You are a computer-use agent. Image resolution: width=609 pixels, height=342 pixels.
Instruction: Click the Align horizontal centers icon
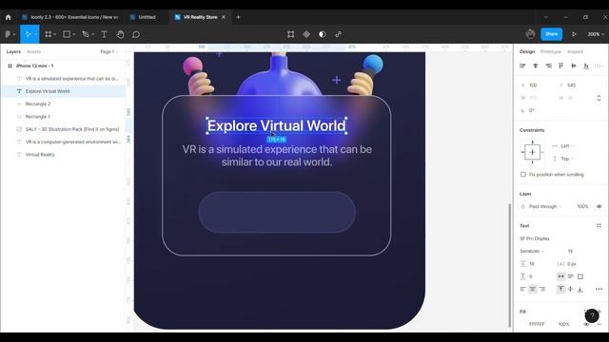click(536, 66)
